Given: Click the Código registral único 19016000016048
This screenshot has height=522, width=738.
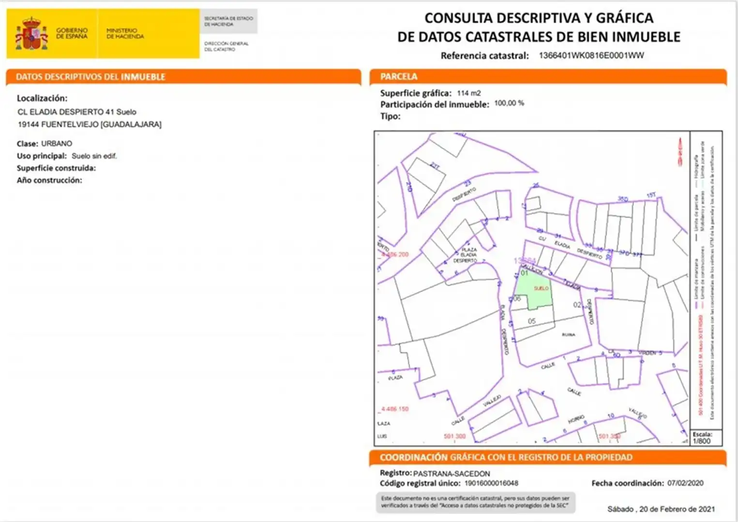Looking at the screenshot, I should point(491,483).
